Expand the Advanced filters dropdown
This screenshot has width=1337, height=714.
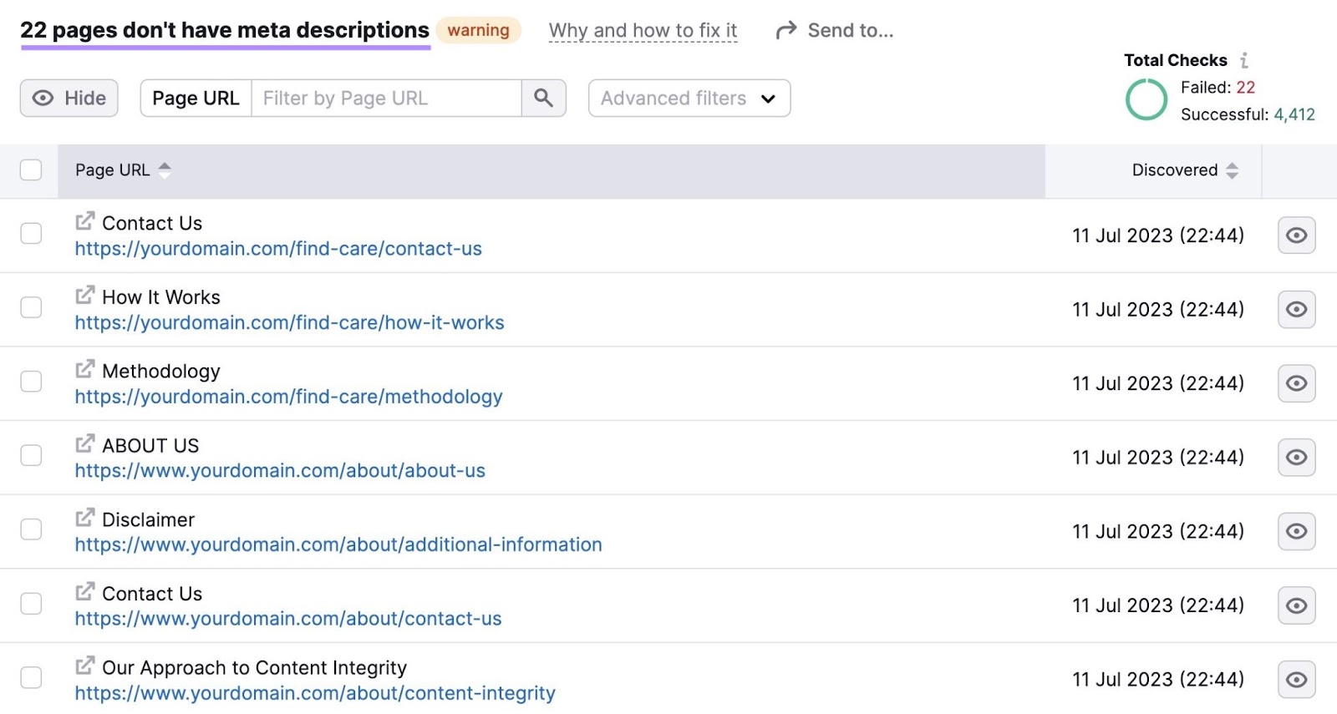coord(689,99)
